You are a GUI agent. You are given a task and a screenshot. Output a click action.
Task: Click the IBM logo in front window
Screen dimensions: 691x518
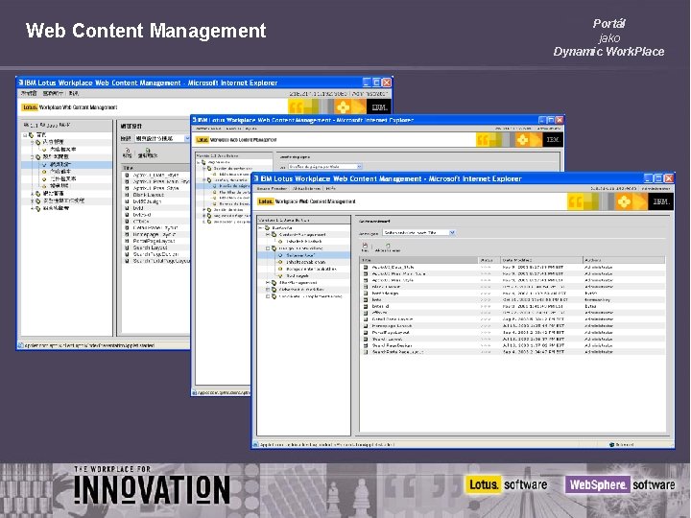660,201
